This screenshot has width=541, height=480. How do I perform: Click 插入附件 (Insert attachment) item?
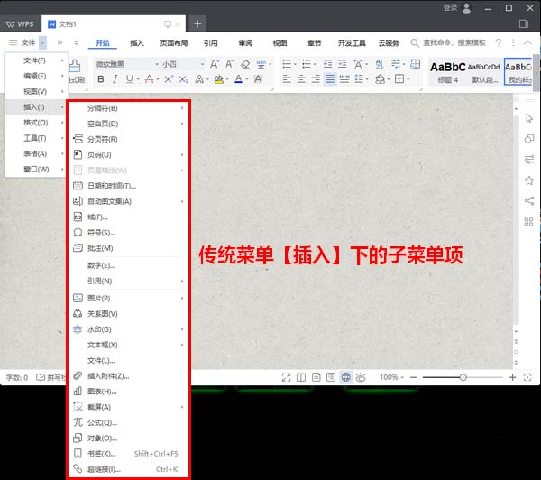click(107, 375)
